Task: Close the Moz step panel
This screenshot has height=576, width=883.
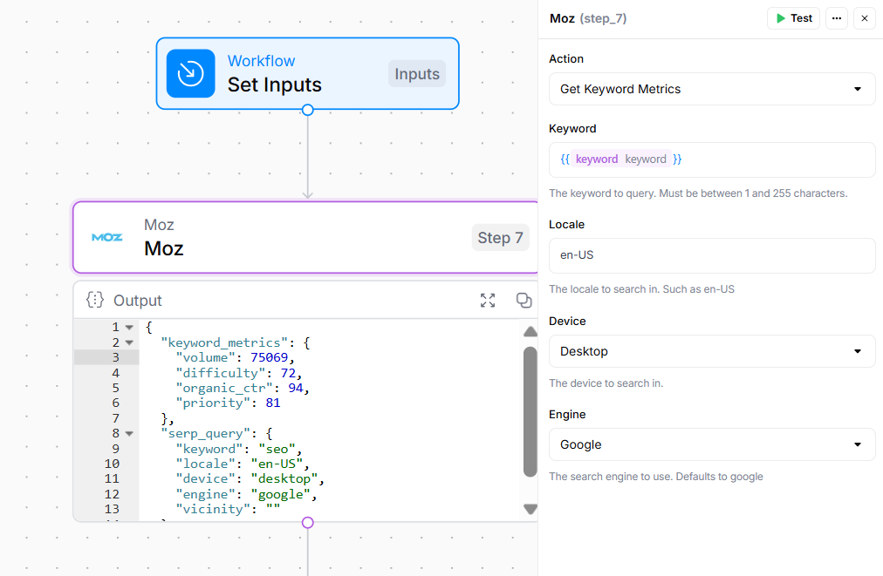Action: tap(865, 18)
